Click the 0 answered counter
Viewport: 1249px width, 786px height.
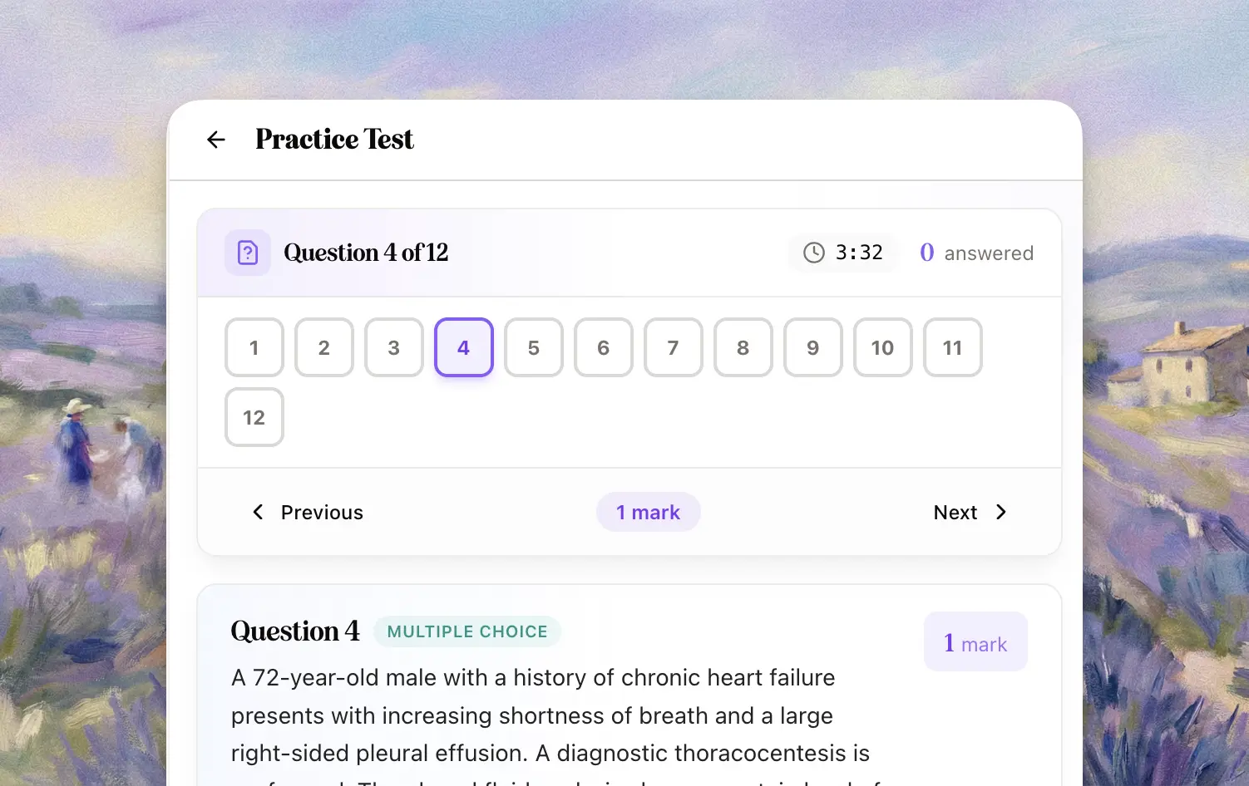point(976,253)
